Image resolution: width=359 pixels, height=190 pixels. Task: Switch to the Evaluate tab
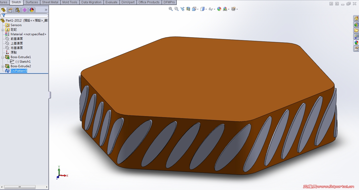coord(111,2)
